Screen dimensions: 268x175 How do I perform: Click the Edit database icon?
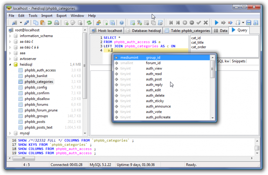(x=73, y=22)
